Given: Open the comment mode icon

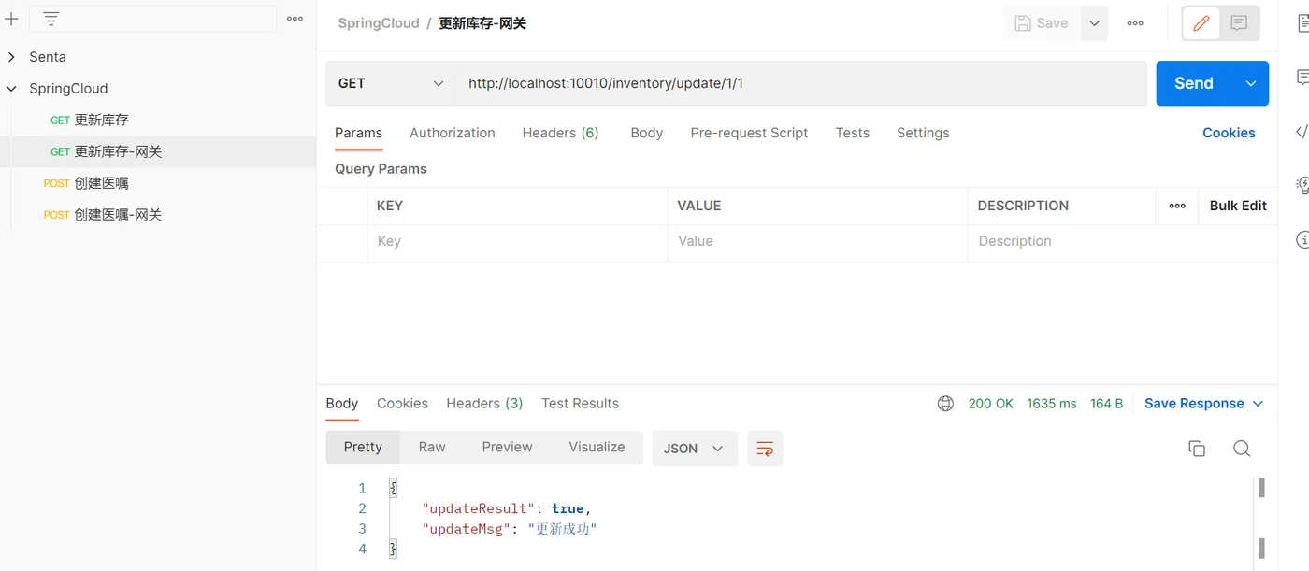Looking at the screenshot, I should [1239, 23].
